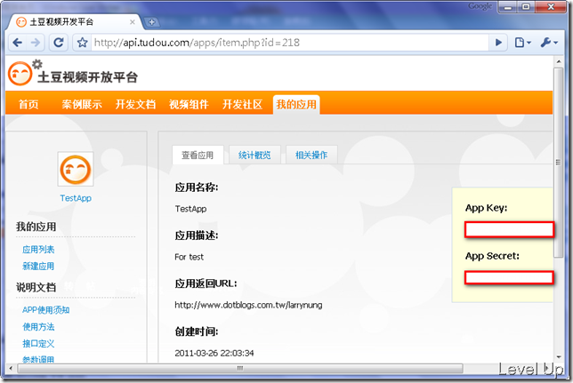Open the 新建应用 sidebar link
Viewport: 573px width, 383px height.
pos(38,267)
